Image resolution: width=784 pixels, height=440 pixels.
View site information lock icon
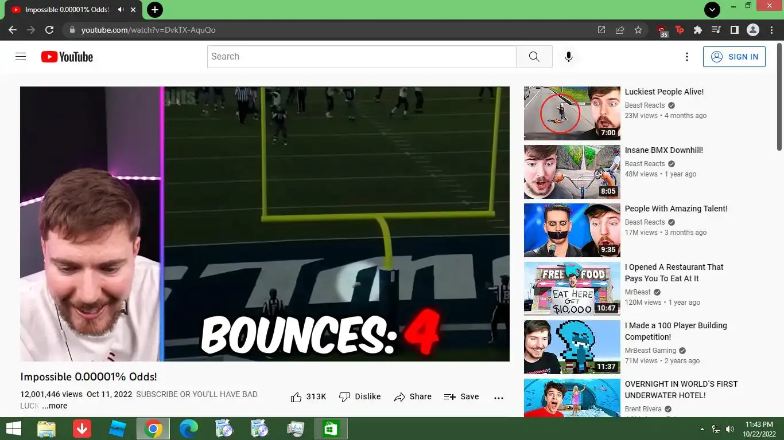click(x=71, y=30)
